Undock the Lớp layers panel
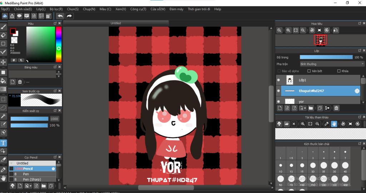 (x=360, y=50)
